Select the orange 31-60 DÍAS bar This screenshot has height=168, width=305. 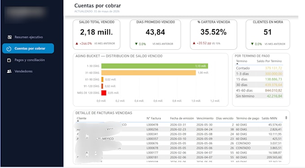tap(148, 73)
